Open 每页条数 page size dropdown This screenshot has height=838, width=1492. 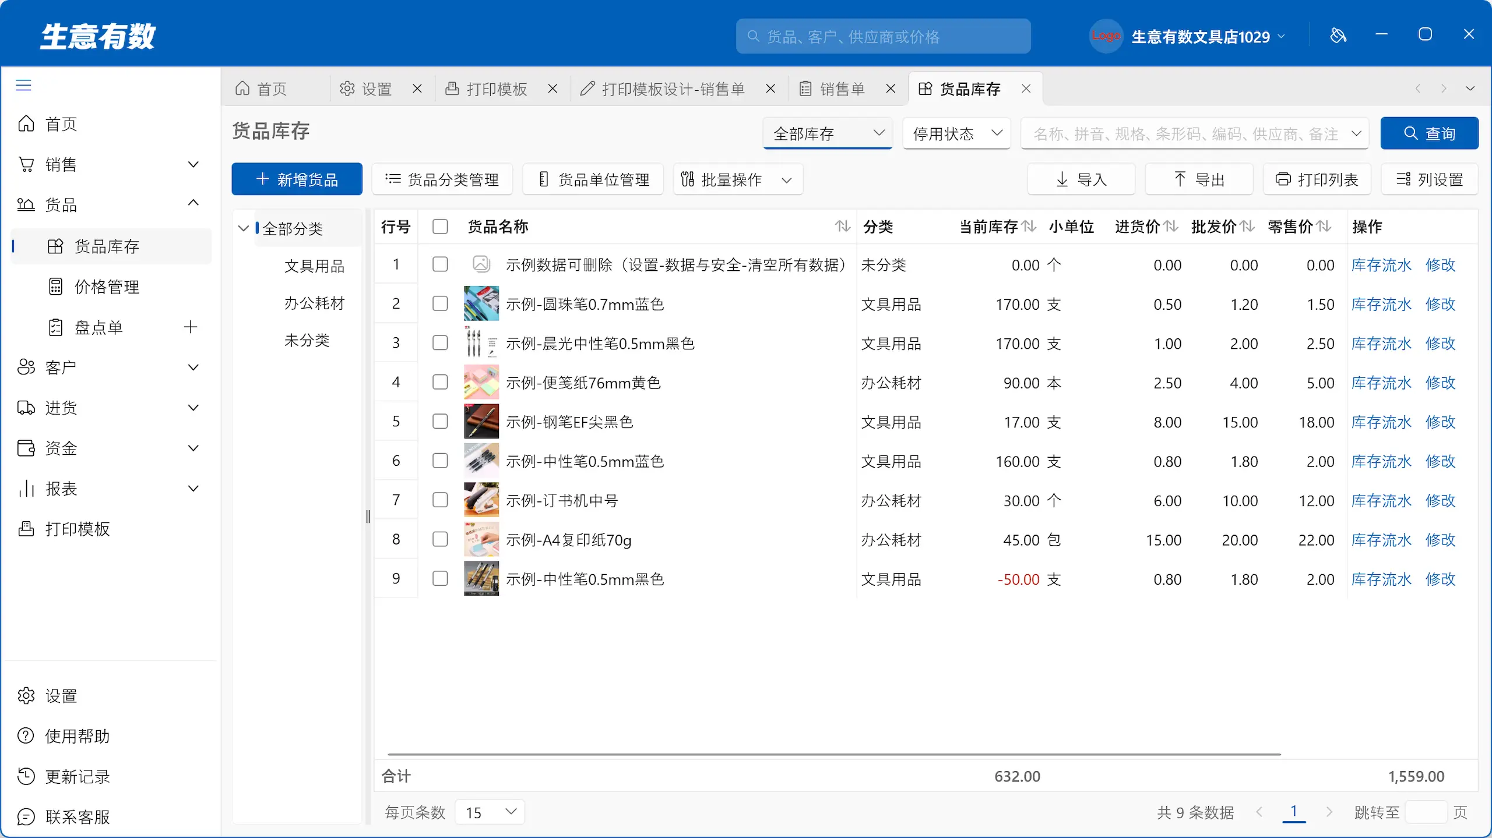[x=489, y=812]
